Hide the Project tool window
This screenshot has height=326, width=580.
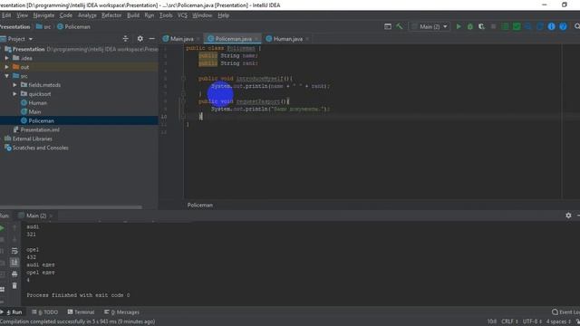151,38
